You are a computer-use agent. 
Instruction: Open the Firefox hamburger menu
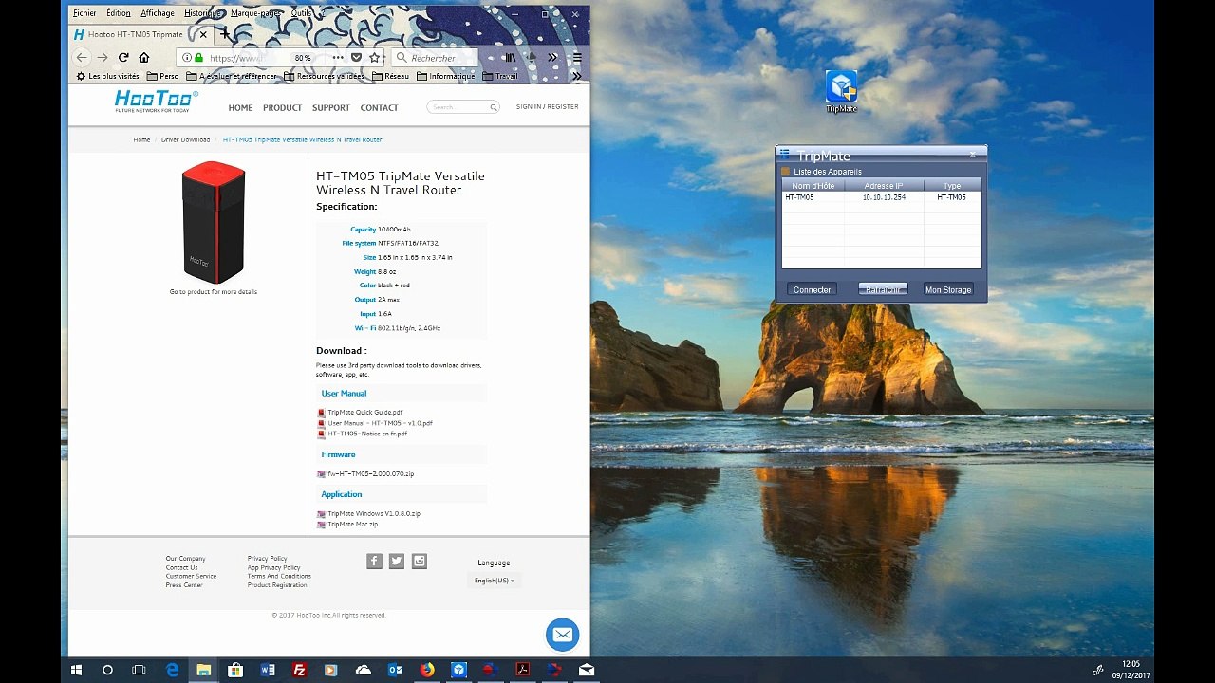coord(577,58)
